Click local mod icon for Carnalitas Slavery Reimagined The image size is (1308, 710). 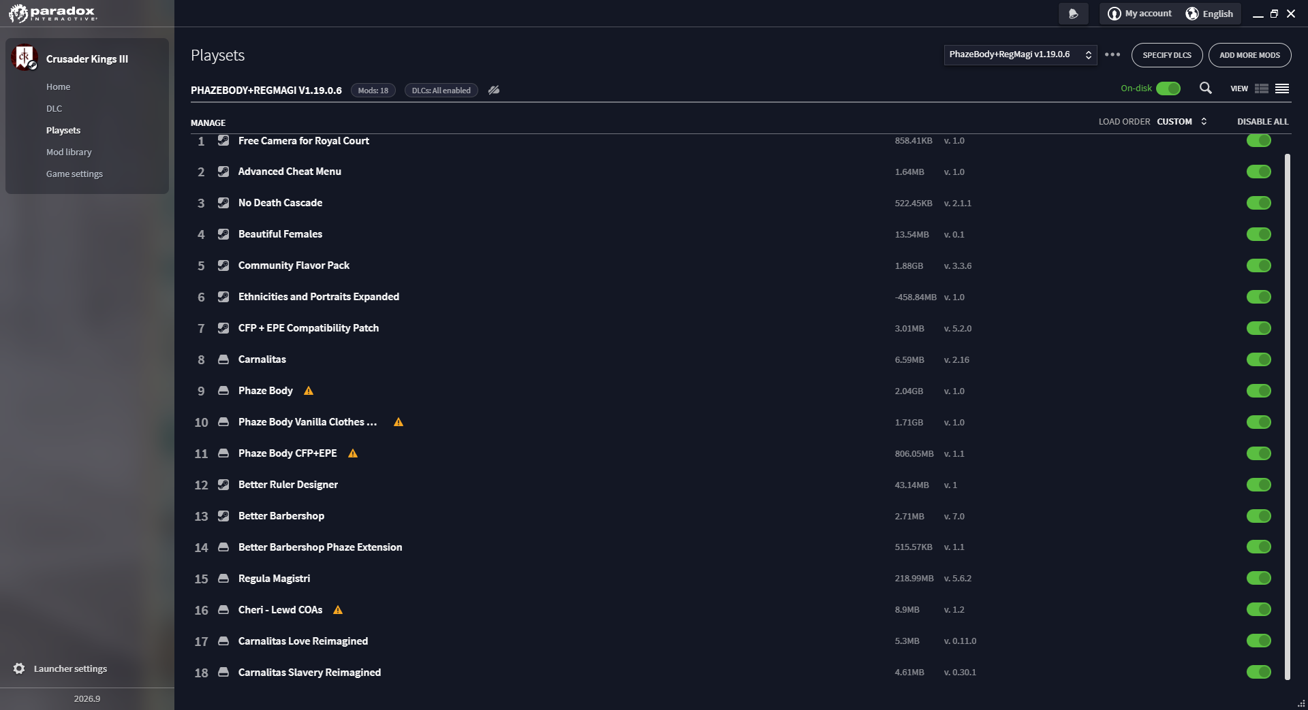click(223, 673)
